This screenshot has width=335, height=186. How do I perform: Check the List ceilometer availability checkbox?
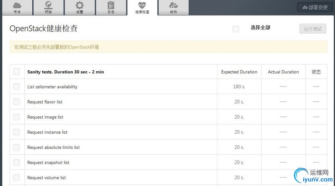(16, 86)
